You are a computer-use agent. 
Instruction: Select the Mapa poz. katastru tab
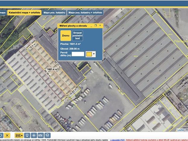click(x=54, y=13)
